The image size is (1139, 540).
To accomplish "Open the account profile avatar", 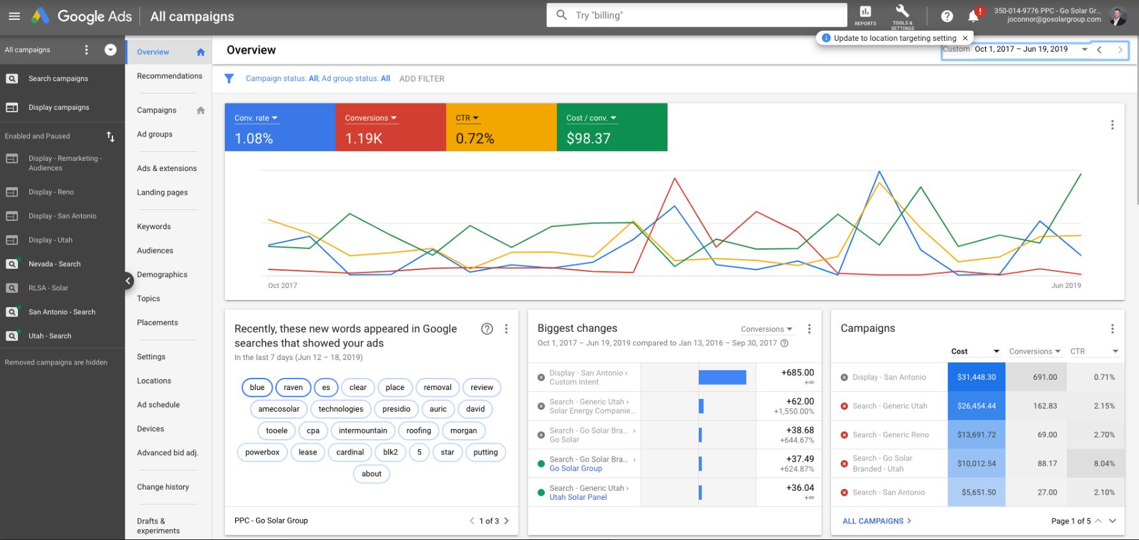I will tap(1117, 16).
